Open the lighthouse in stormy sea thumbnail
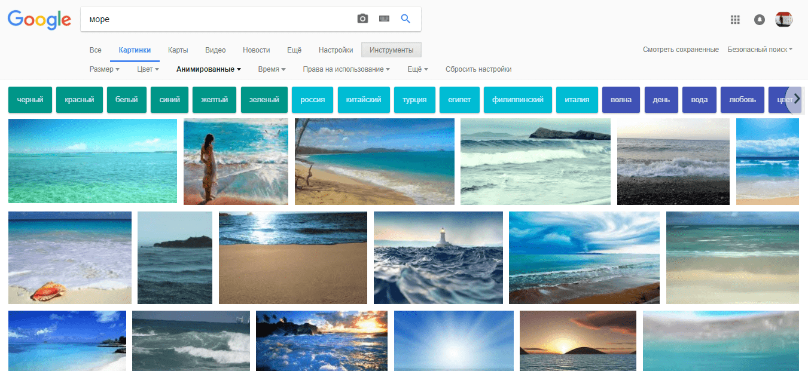Image resolution: width=808 pixels, height=371 pixels. 438,257
